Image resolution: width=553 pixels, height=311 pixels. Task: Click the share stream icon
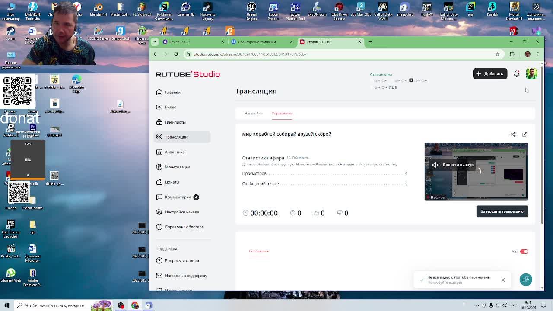pyautogui.click(x=513, y=134)
